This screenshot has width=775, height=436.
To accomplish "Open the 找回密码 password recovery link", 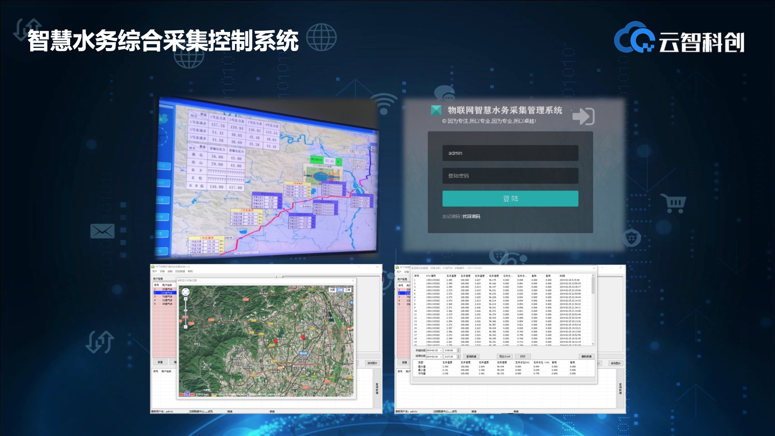I will pyautogui.click(x=471, y=216).
